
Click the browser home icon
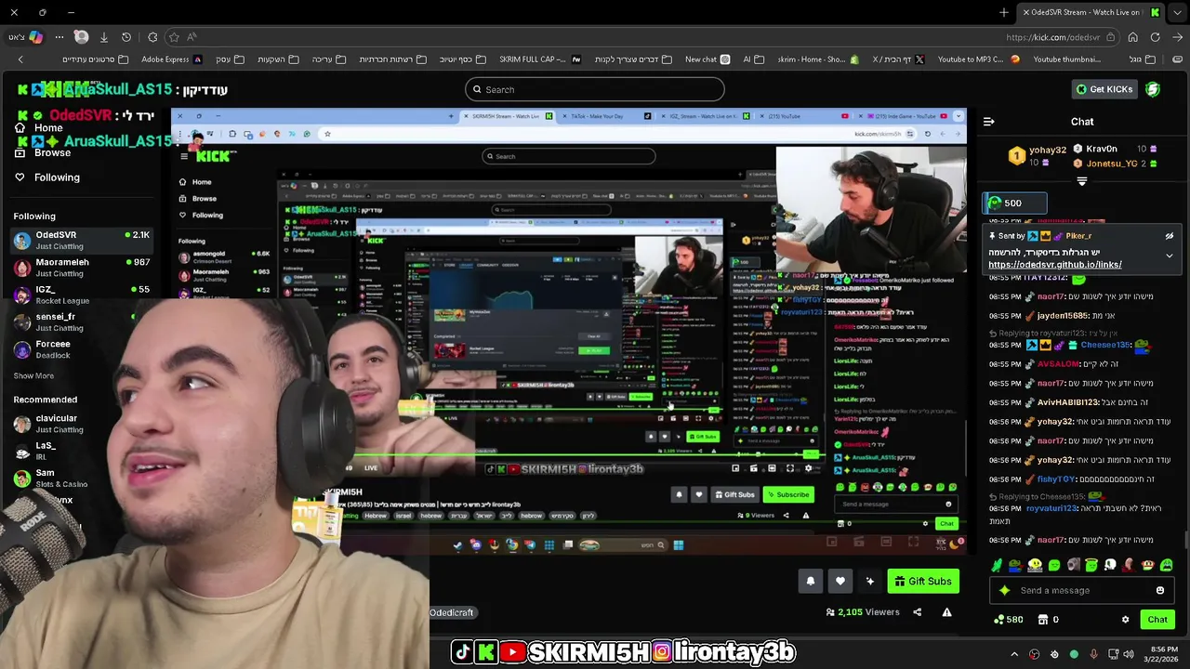click(x=1133, y=37)
